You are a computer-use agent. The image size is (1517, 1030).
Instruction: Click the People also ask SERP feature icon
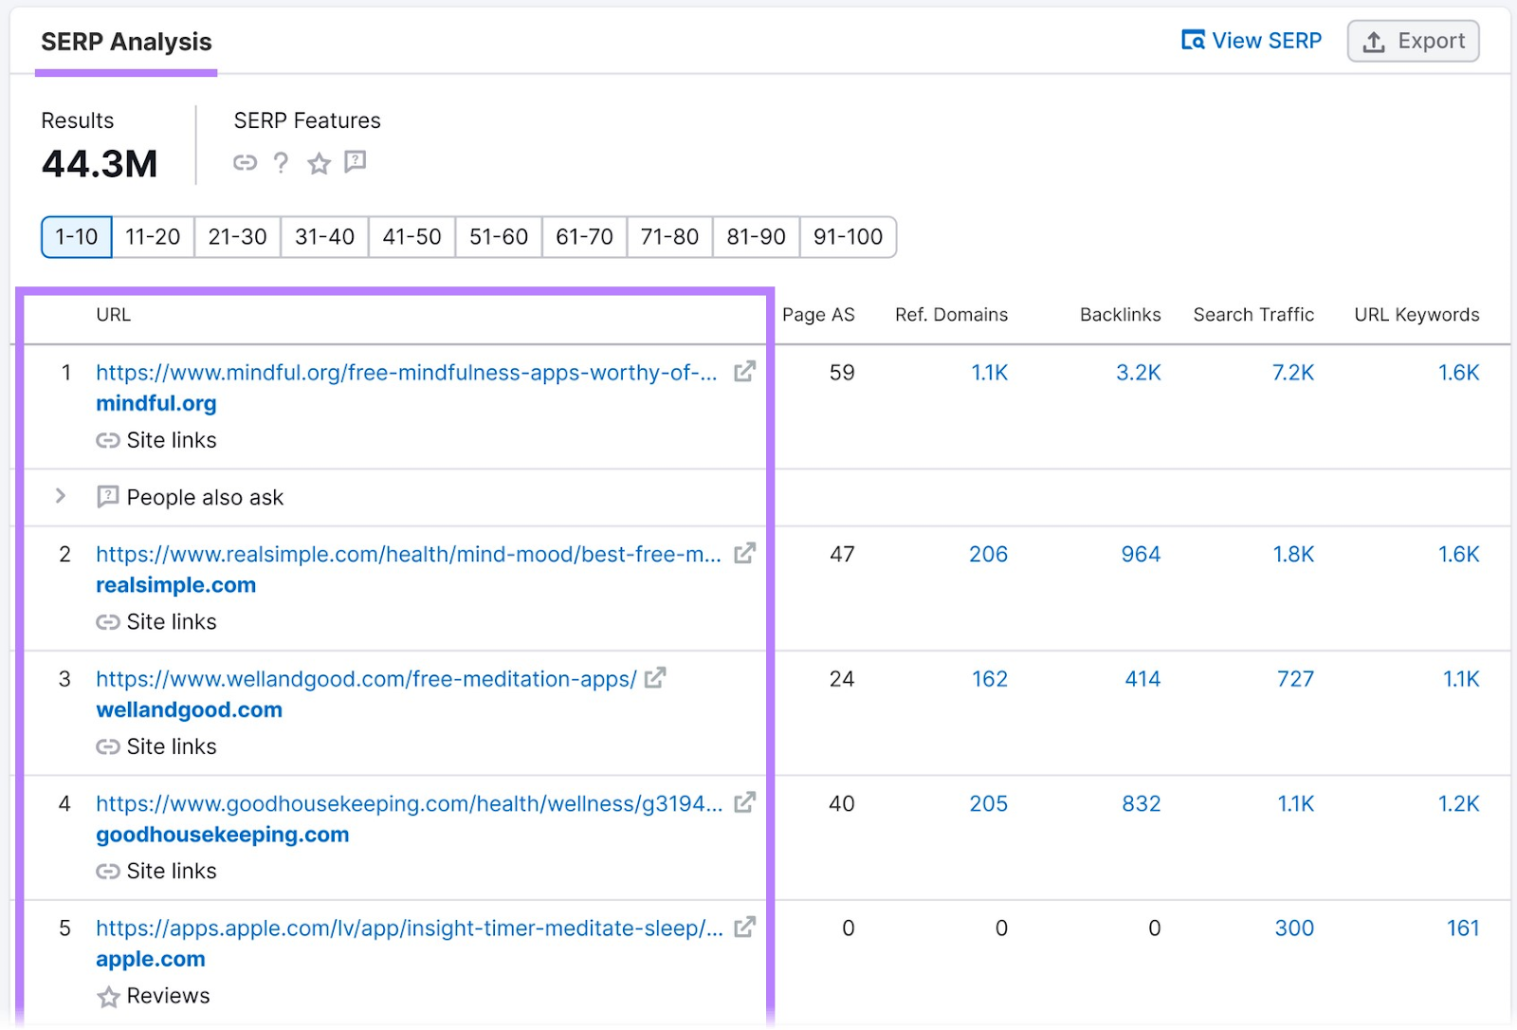356,162
